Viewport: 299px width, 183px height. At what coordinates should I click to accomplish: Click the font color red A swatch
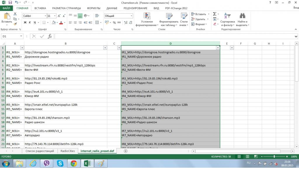point(61,22)
